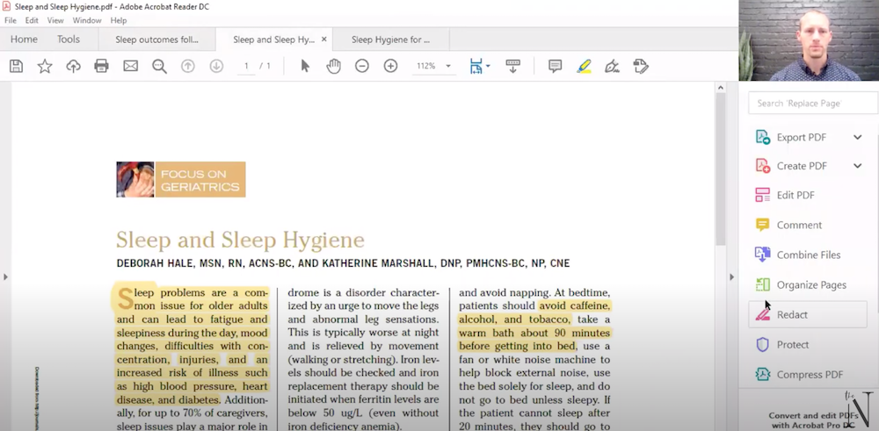Switch to the 'Sleep outcomes foll...' document tab
The height and width of the screenshot is (431, 879).
coord(156,40)
